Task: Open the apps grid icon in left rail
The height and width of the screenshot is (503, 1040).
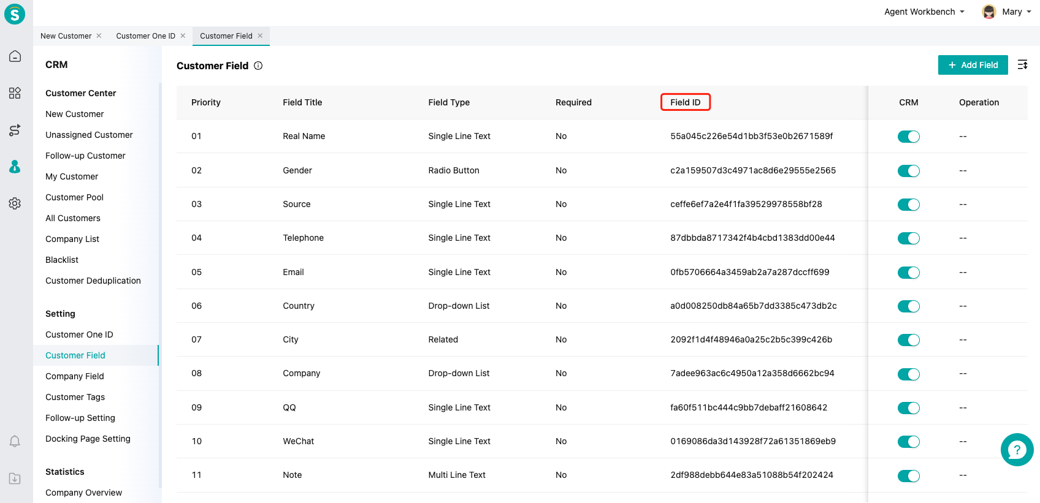Action: pyautogui.click(x=15, y=93)
